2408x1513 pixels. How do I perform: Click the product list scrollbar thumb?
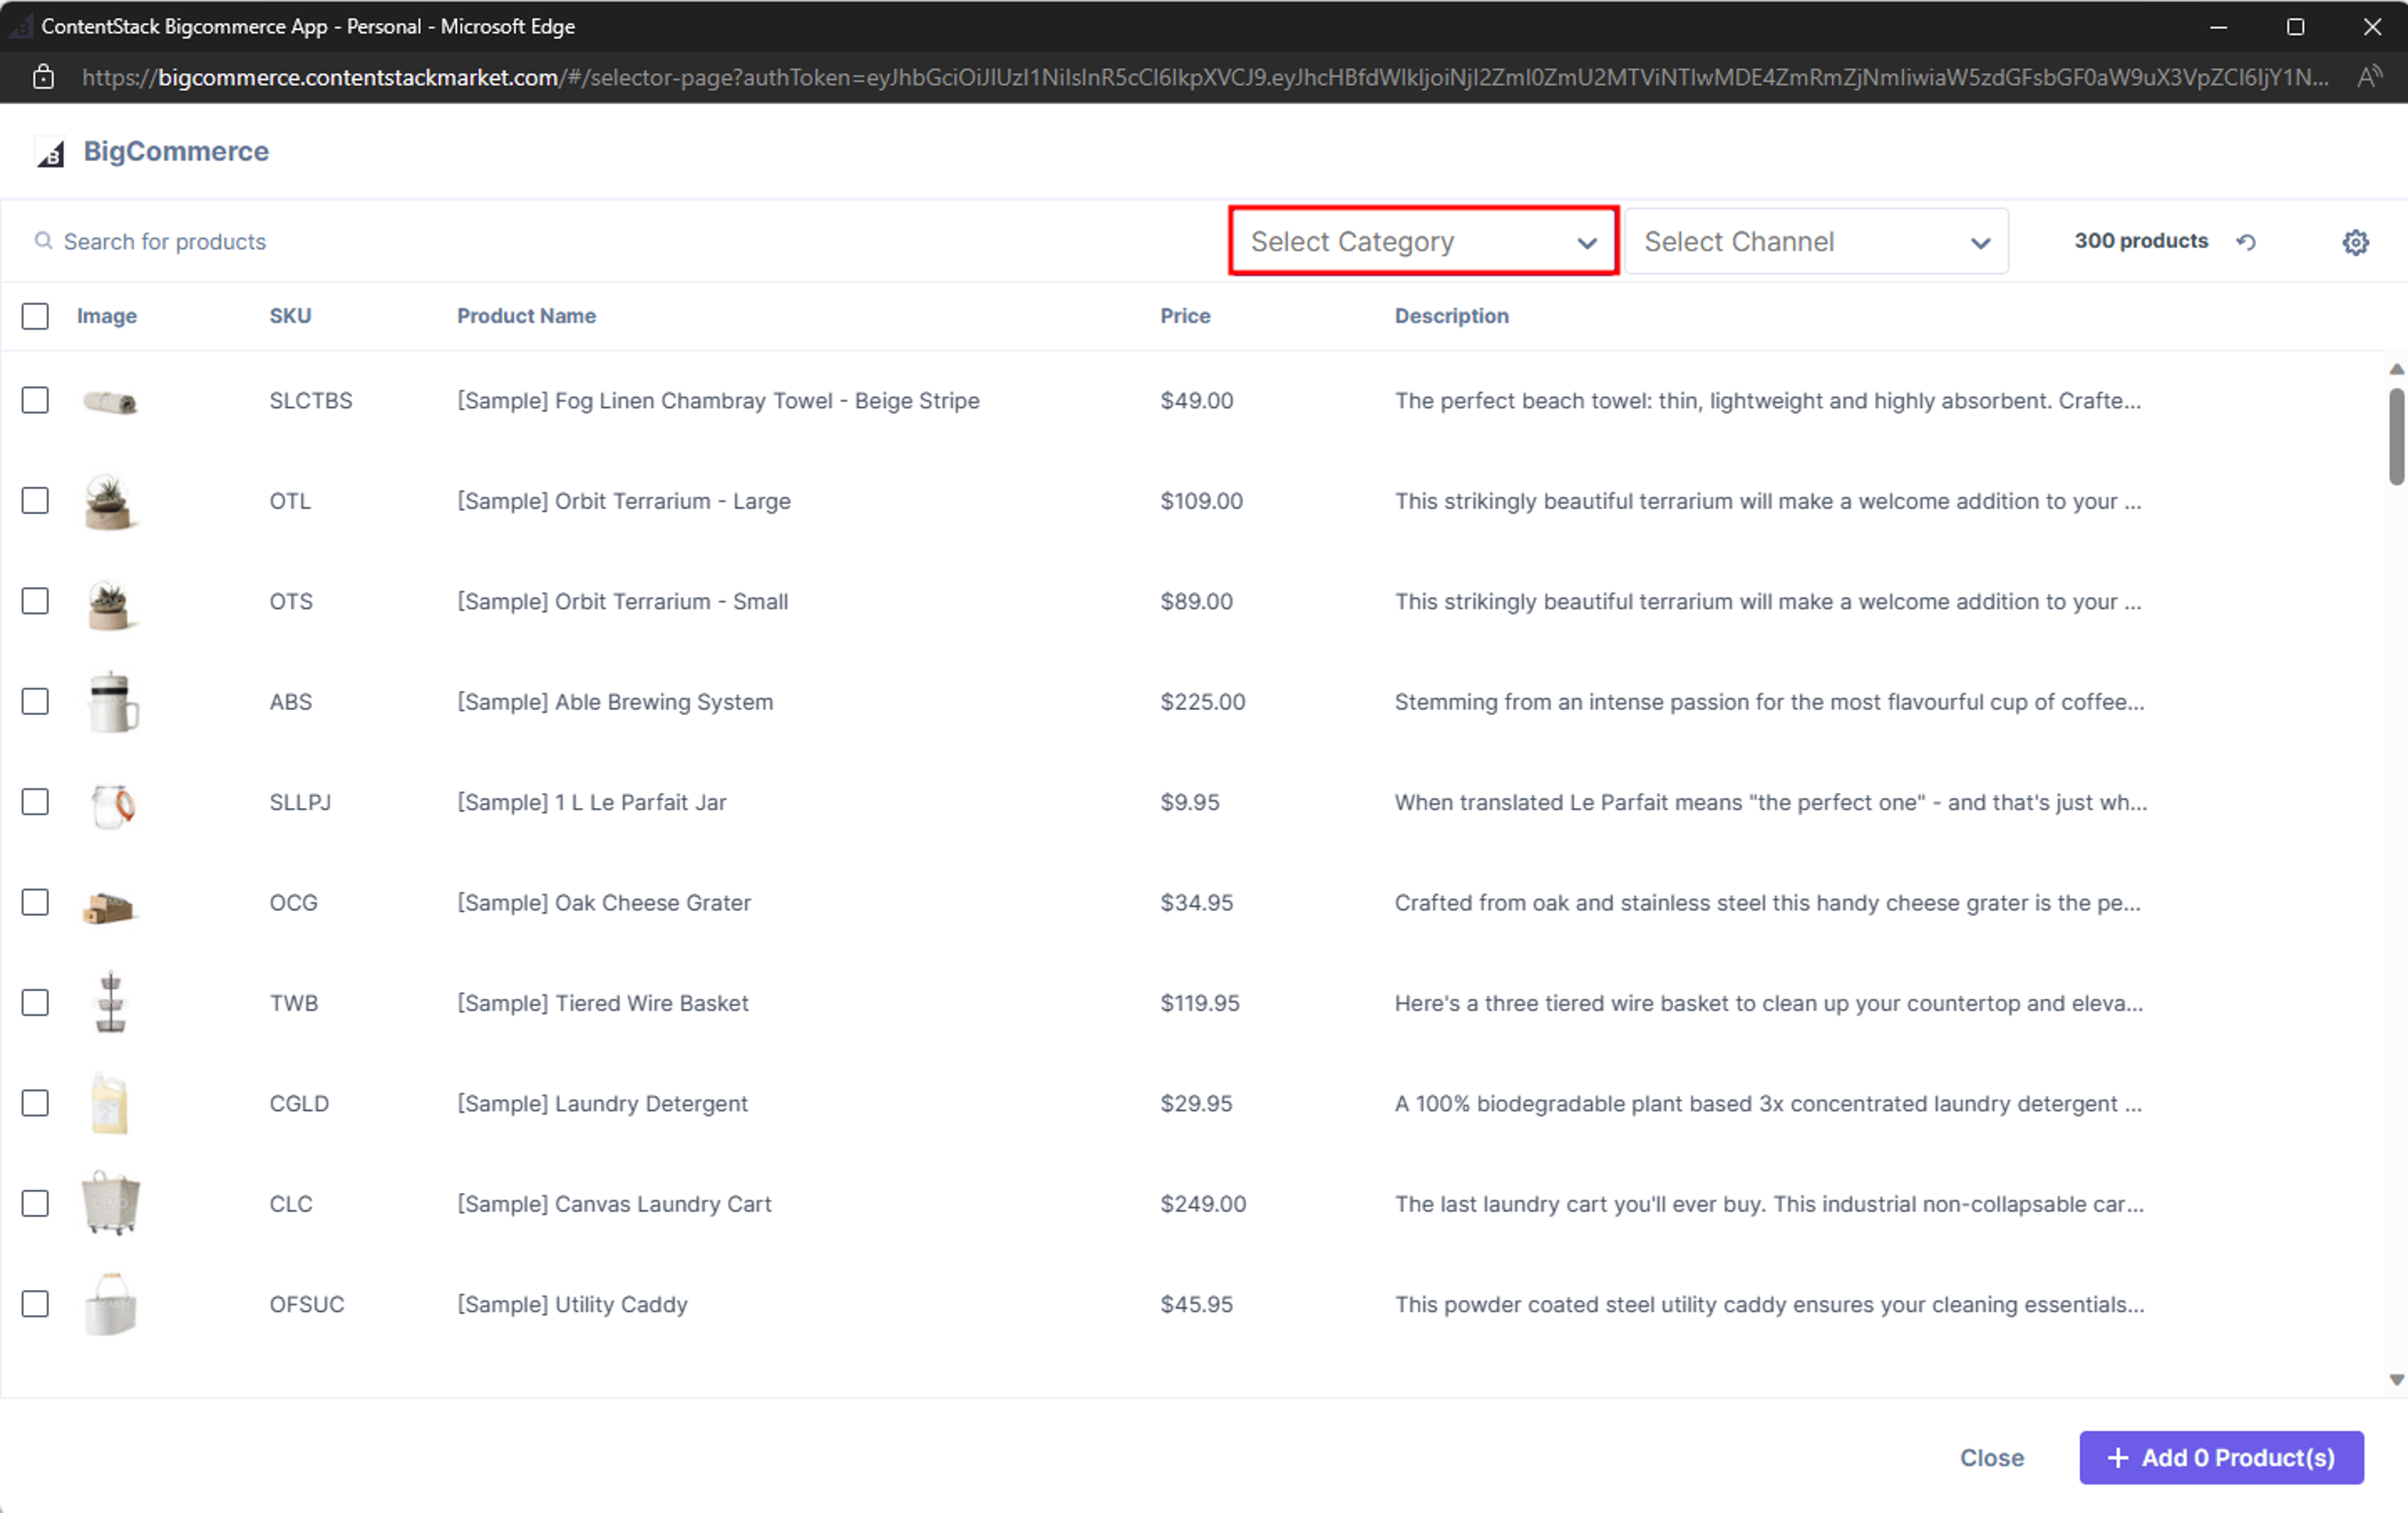[2396, 437]
